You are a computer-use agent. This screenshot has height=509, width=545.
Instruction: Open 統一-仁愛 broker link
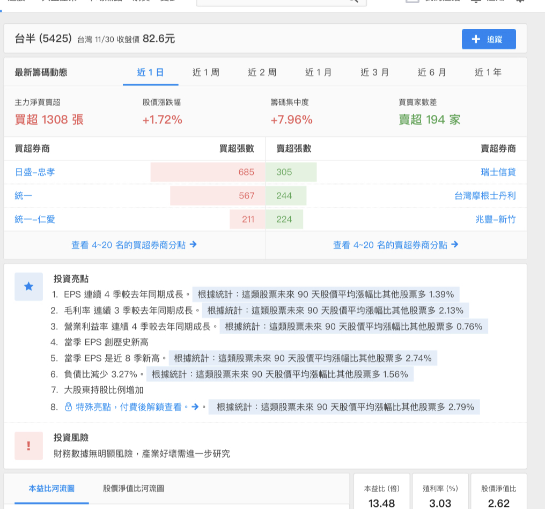pos(35,219)
